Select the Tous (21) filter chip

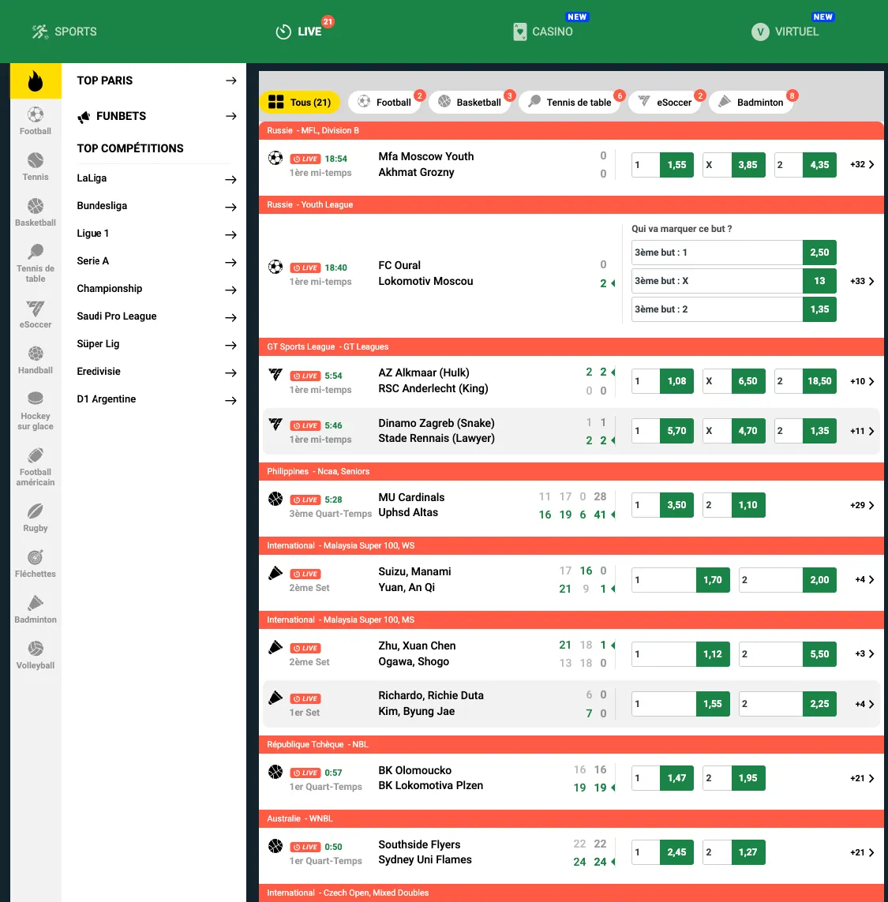[300, 103]
